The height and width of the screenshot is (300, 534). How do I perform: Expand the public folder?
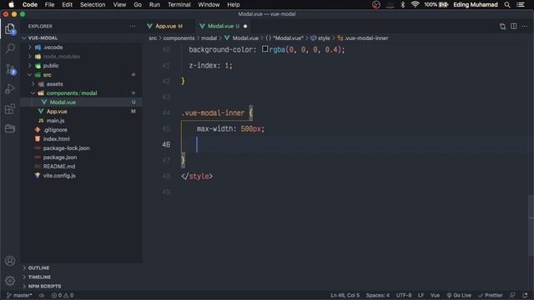pyautogui.click(x=30, y=66)
